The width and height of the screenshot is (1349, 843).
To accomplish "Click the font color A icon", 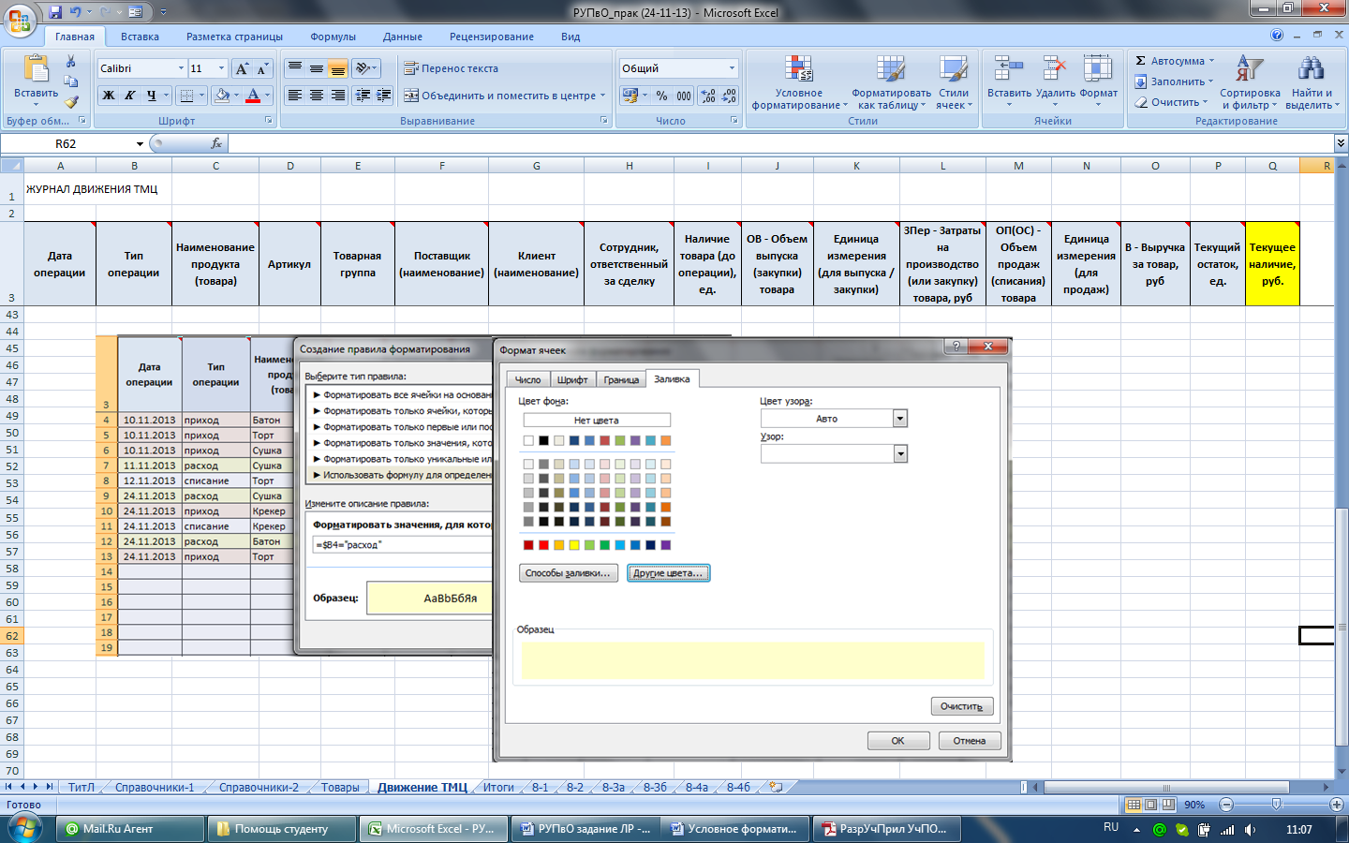I will (252, 96).
